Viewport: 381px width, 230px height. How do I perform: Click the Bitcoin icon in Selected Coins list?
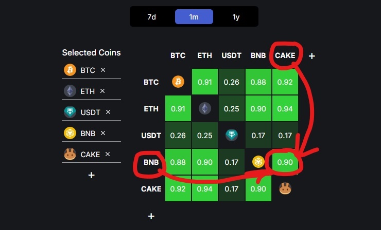[70, 70]
